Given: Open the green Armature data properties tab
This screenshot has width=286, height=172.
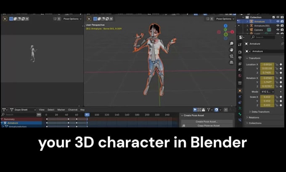Looking at the screenshot, I should tap(240, 108).
